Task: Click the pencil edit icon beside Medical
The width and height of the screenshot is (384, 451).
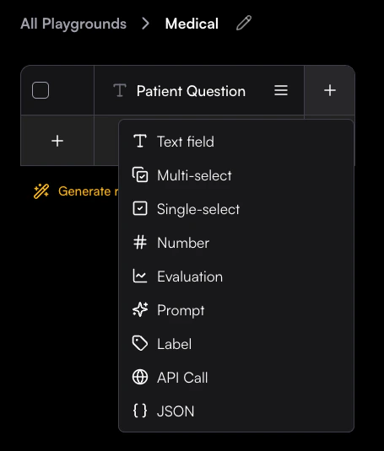Action: (x=244, y=23)
